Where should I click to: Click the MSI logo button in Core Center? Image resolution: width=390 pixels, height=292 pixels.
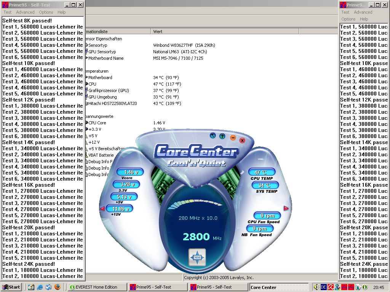[x=197, y=257]
